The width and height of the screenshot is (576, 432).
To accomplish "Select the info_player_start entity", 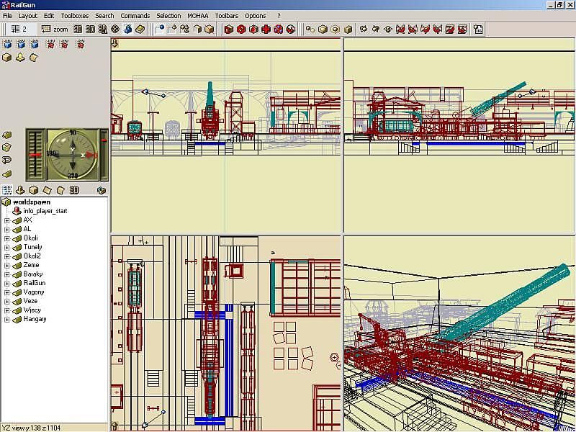I will (x=45, y=211).
